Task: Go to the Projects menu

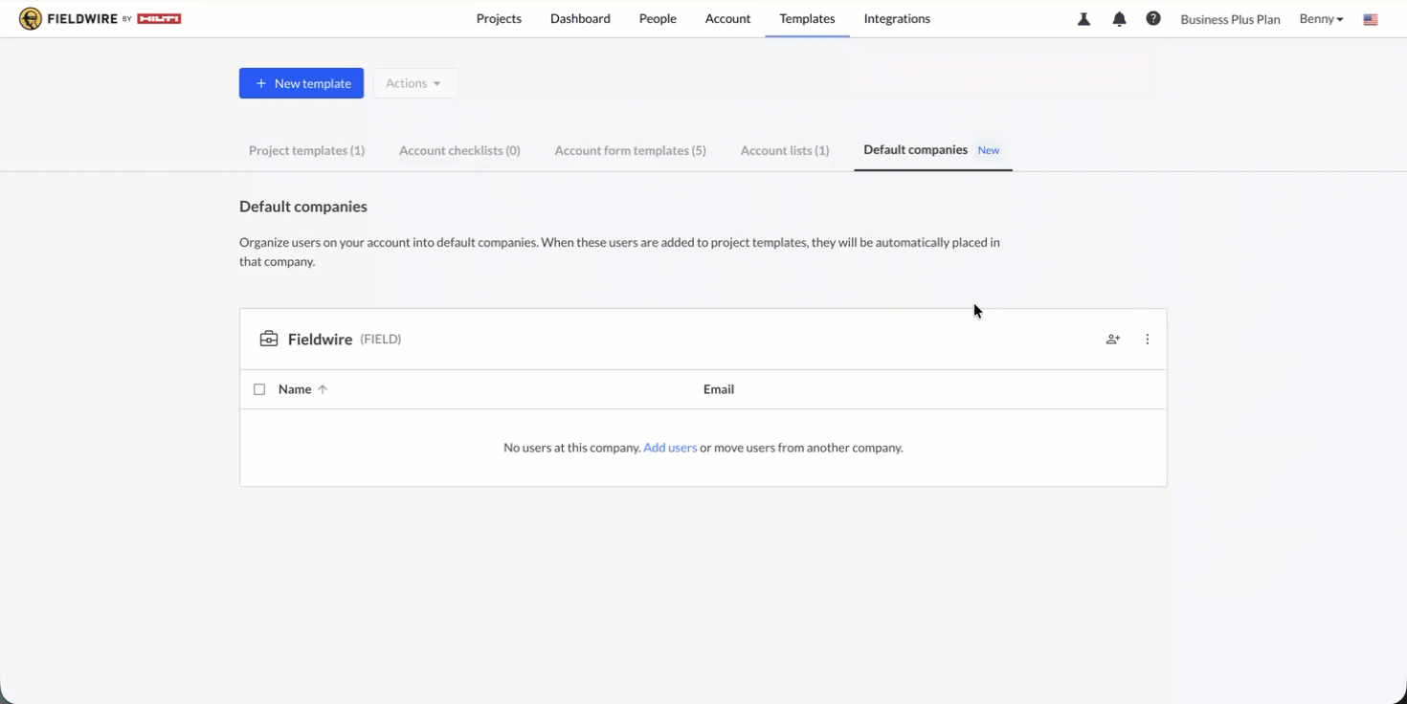Action: (x=499, y=18)
